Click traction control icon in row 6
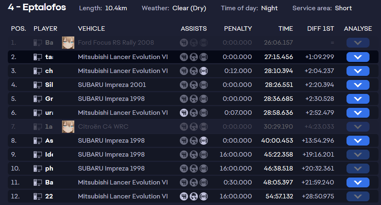381x205 pixels. pos(194,113)
